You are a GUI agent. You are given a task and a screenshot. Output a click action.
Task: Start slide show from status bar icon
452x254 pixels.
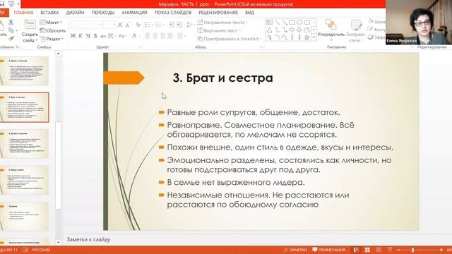[390, 250]
